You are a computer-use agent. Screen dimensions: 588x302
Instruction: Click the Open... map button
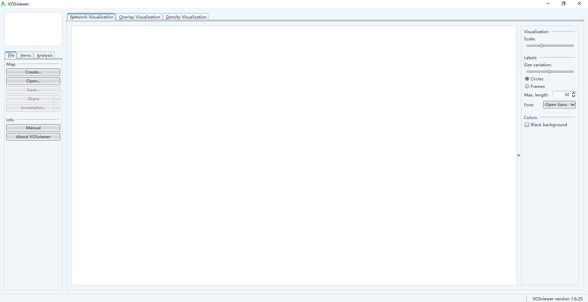(x=33, y=81)
